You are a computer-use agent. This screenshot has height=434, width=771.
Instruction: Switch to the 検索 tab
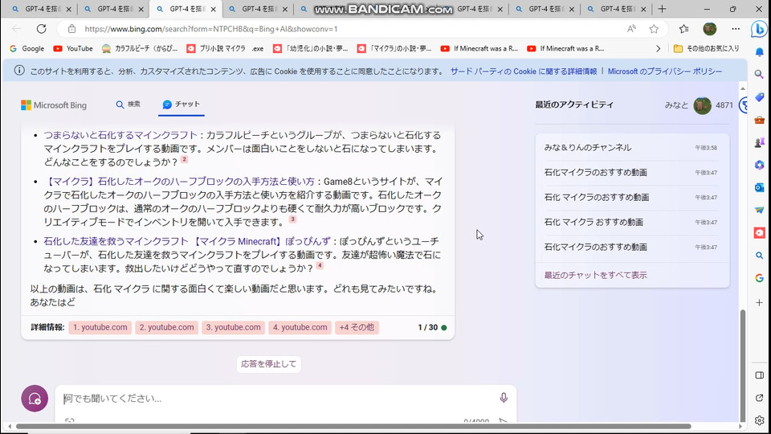coord(128,104)
